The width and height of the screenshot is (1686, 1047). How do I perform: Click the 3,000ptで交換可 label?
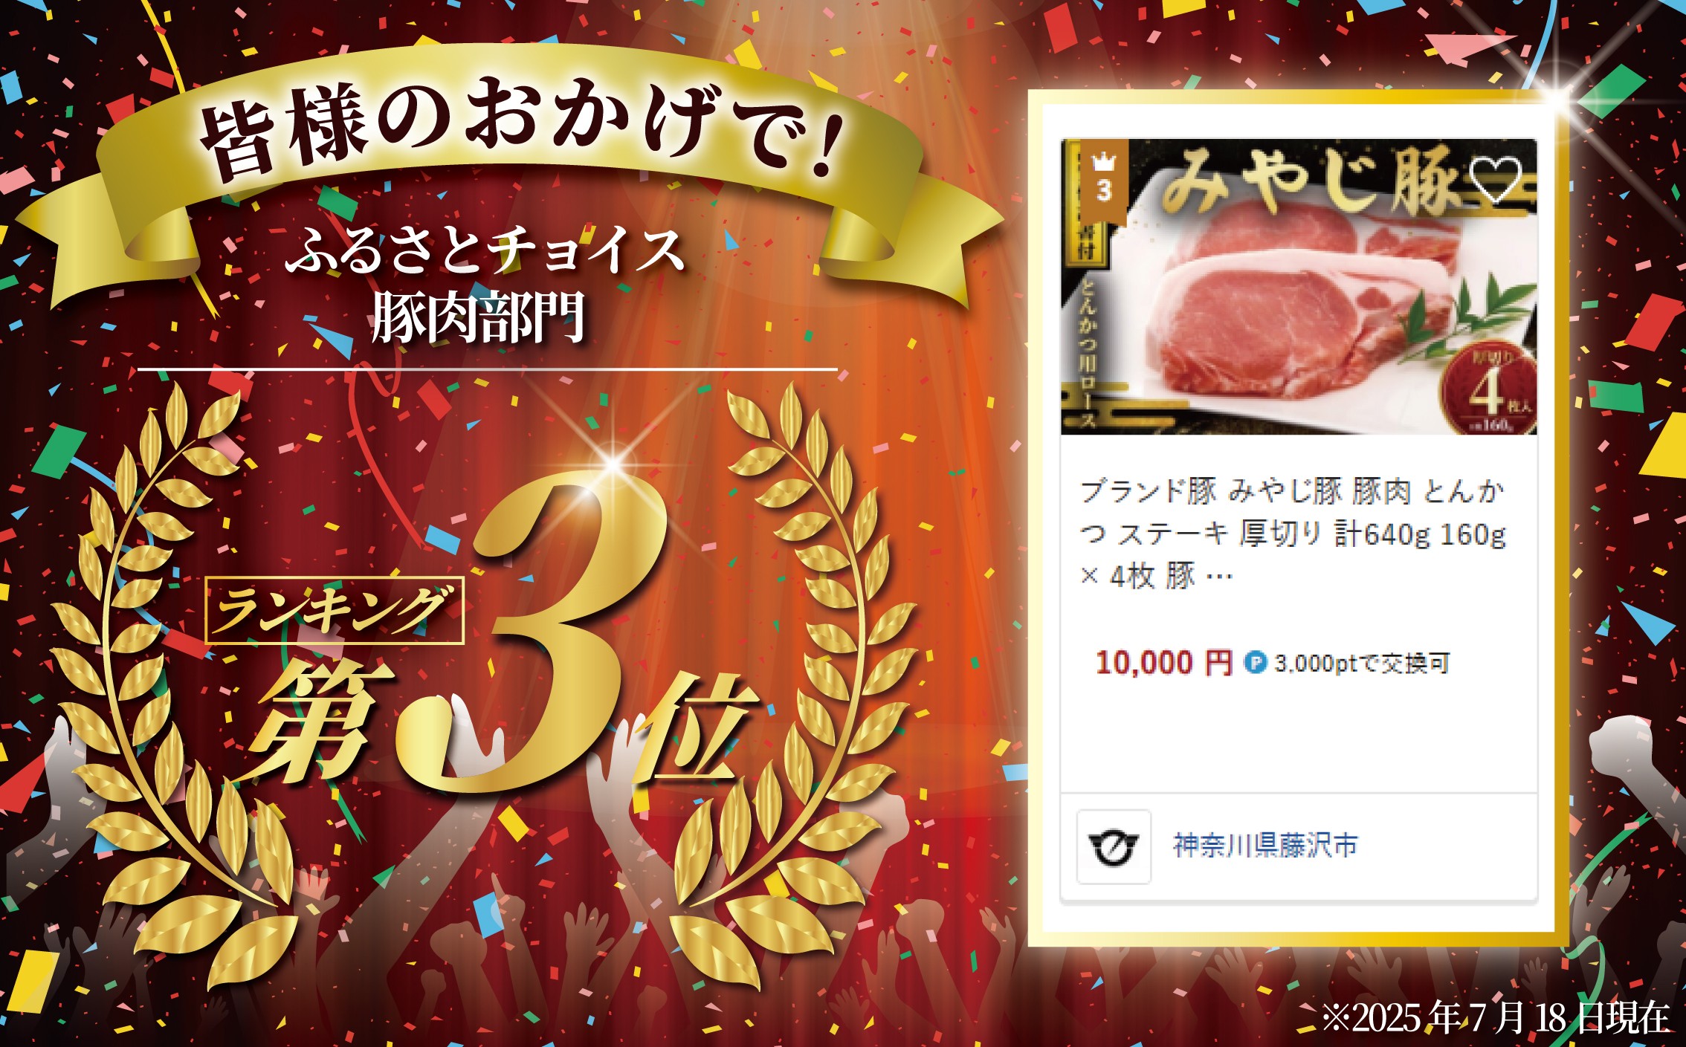coord(1362,663)
